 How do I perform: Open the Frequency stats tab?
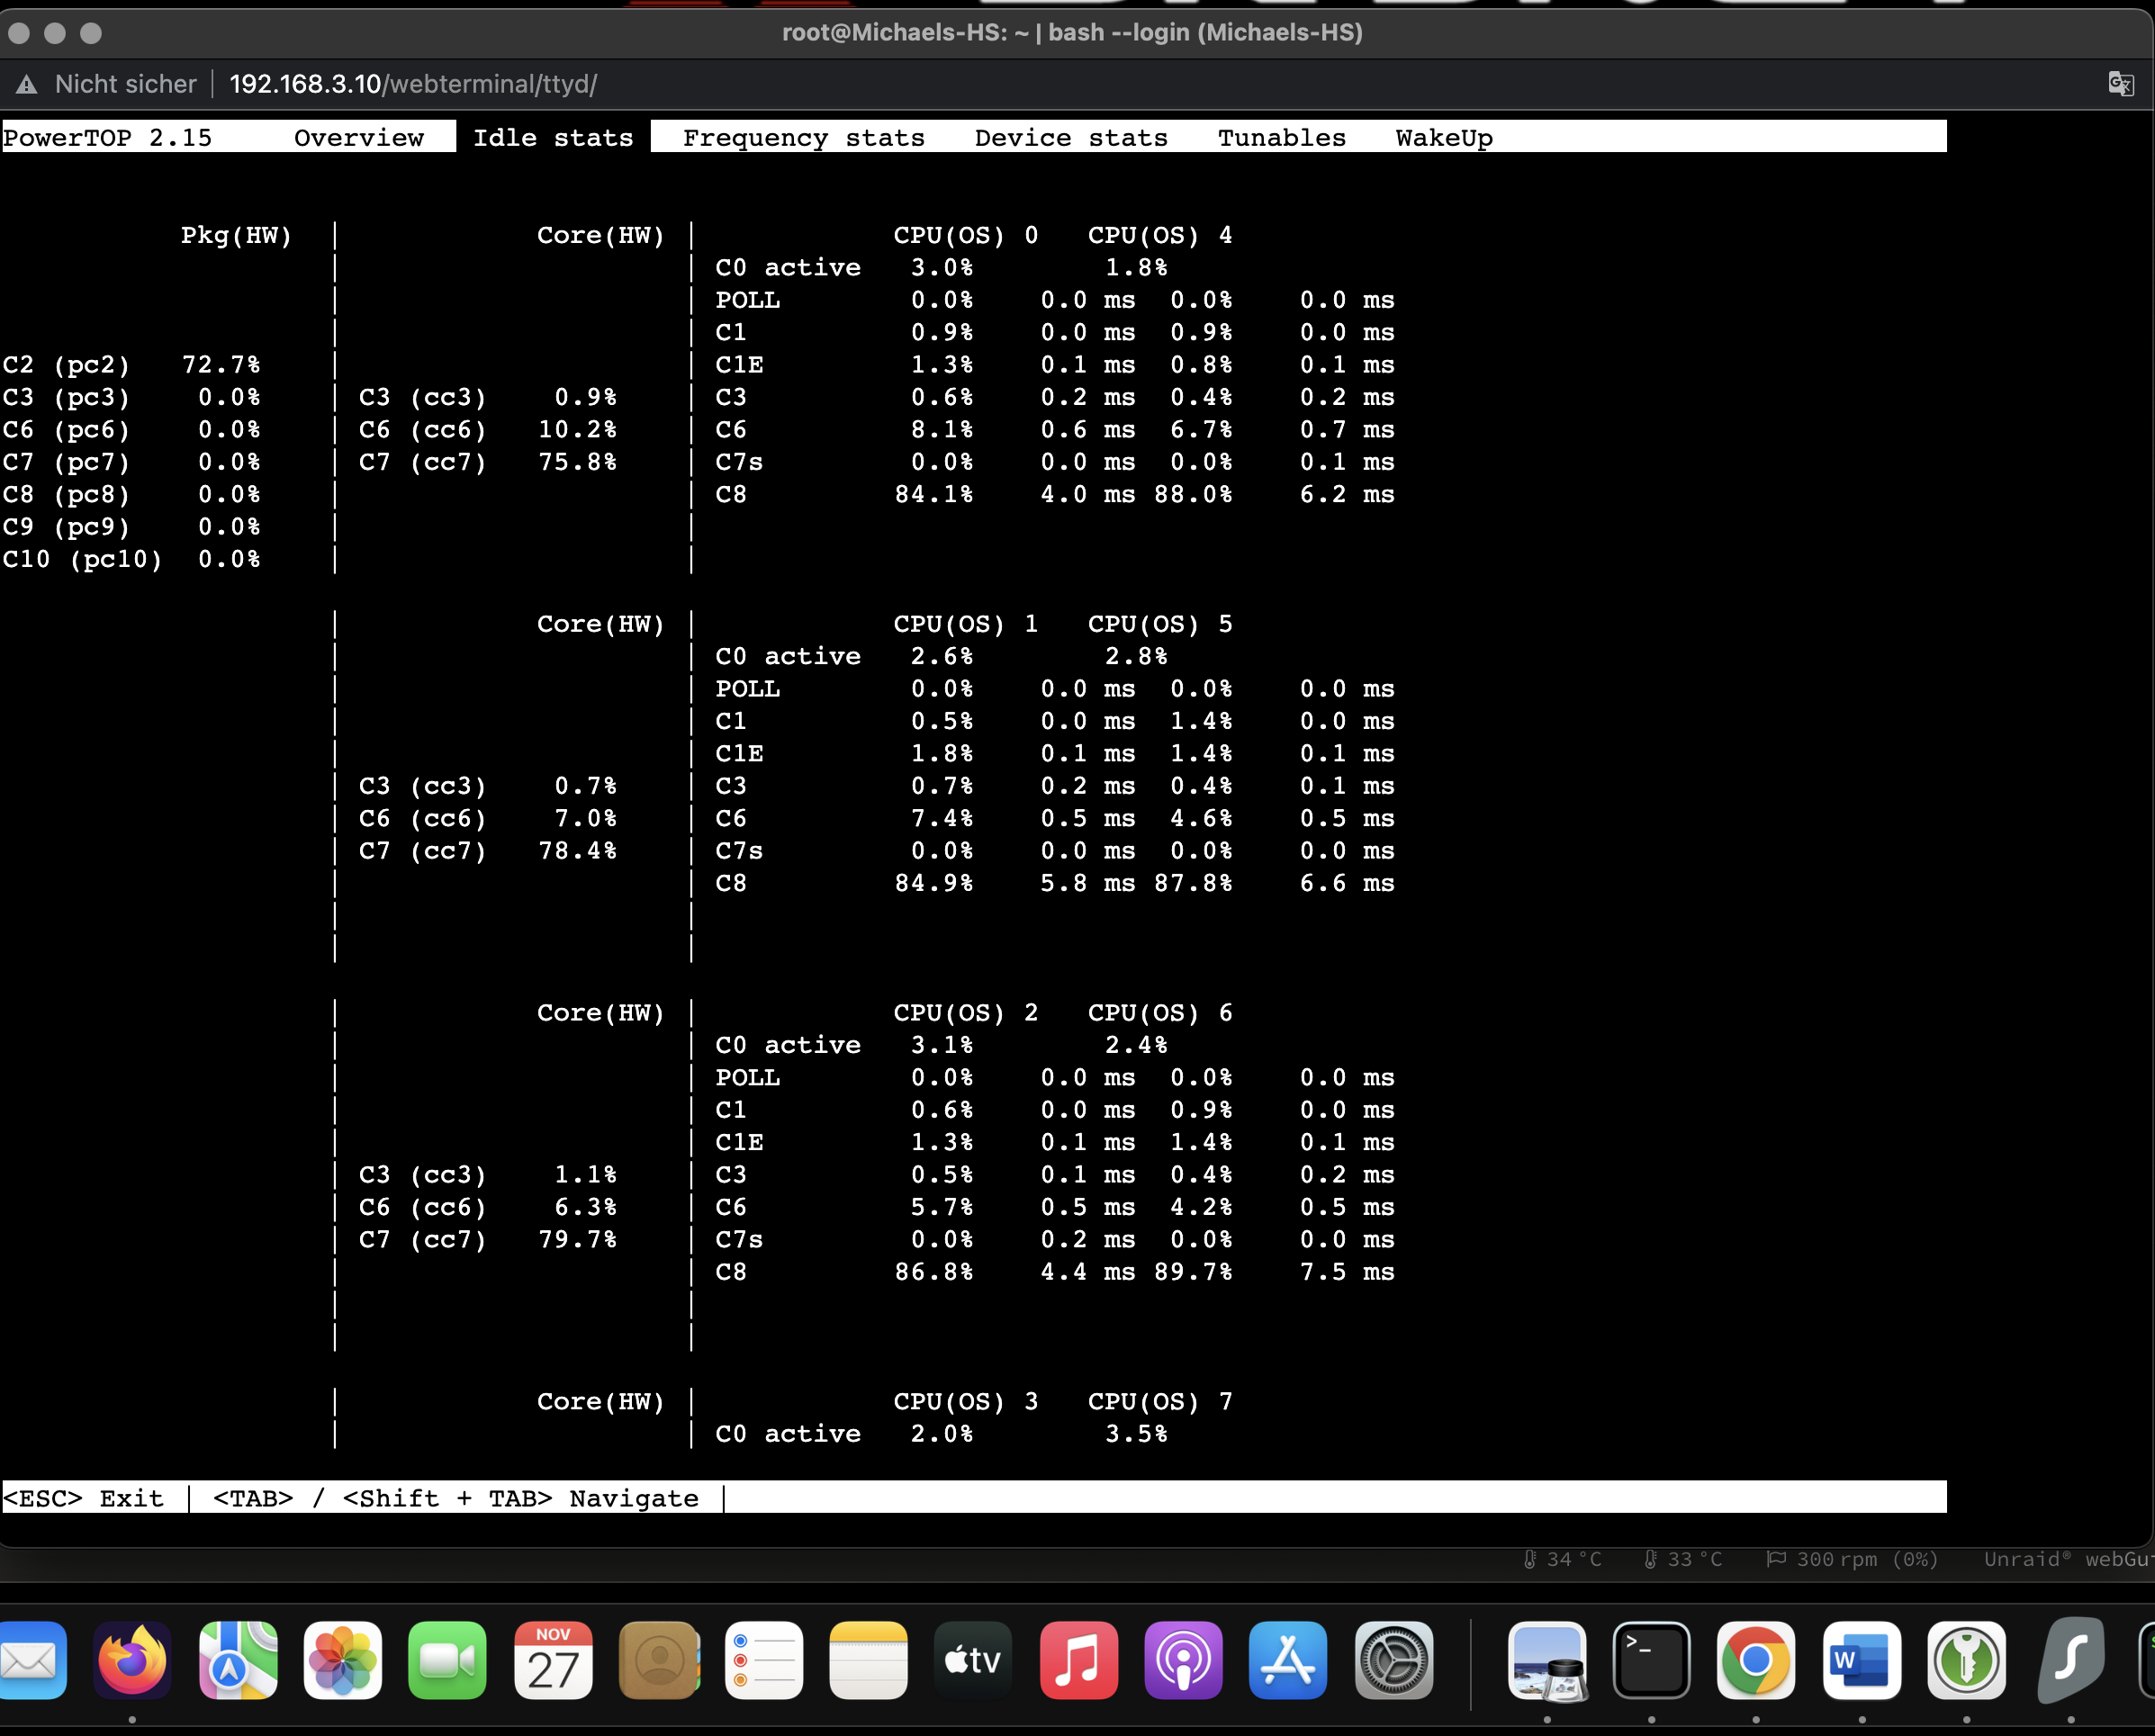coord(803,137)
